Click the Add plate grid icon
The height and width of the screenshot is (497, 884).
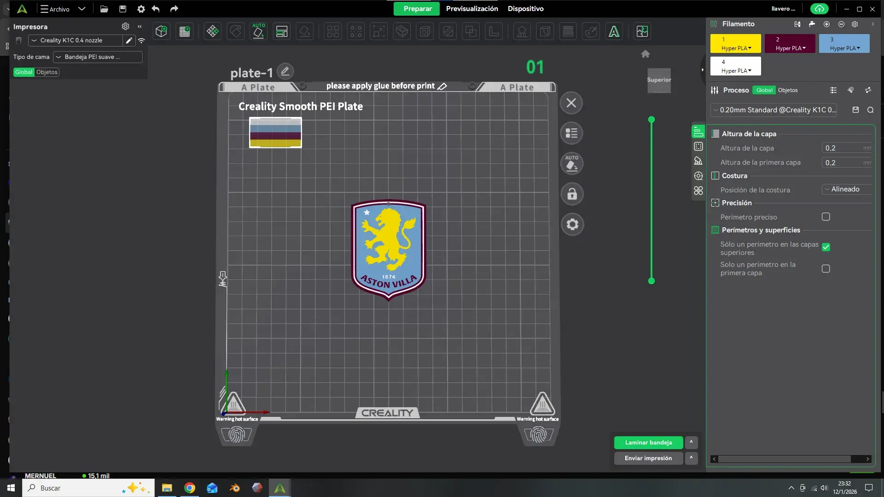185,31
